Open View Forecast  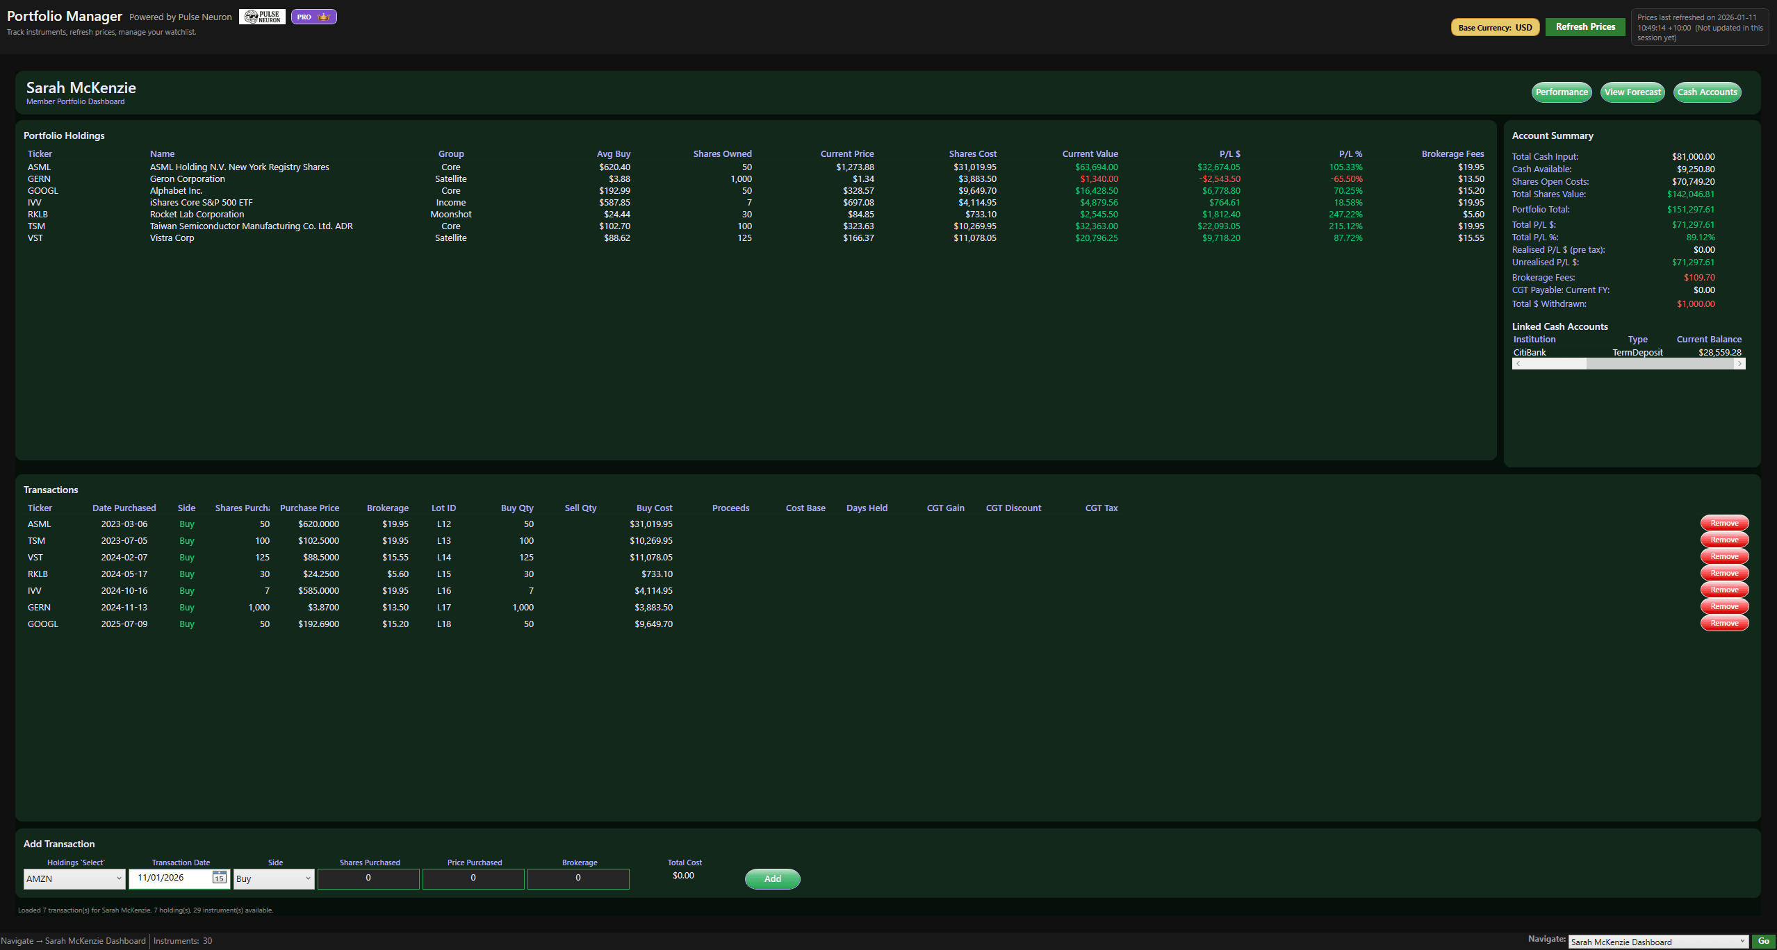[1632, 92]
